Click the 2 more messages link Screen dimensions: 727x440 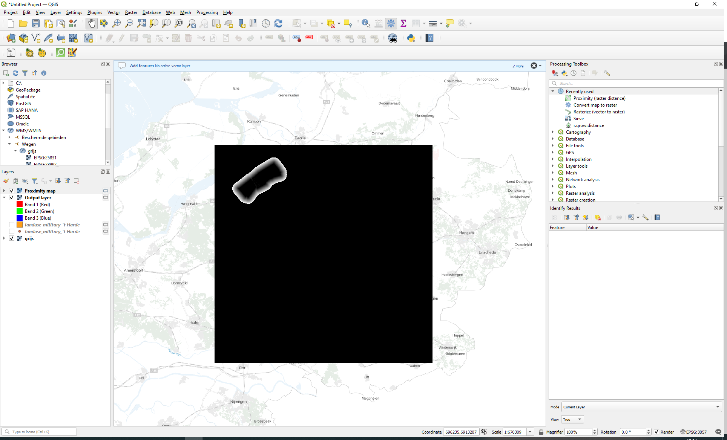tap(518, 66)
